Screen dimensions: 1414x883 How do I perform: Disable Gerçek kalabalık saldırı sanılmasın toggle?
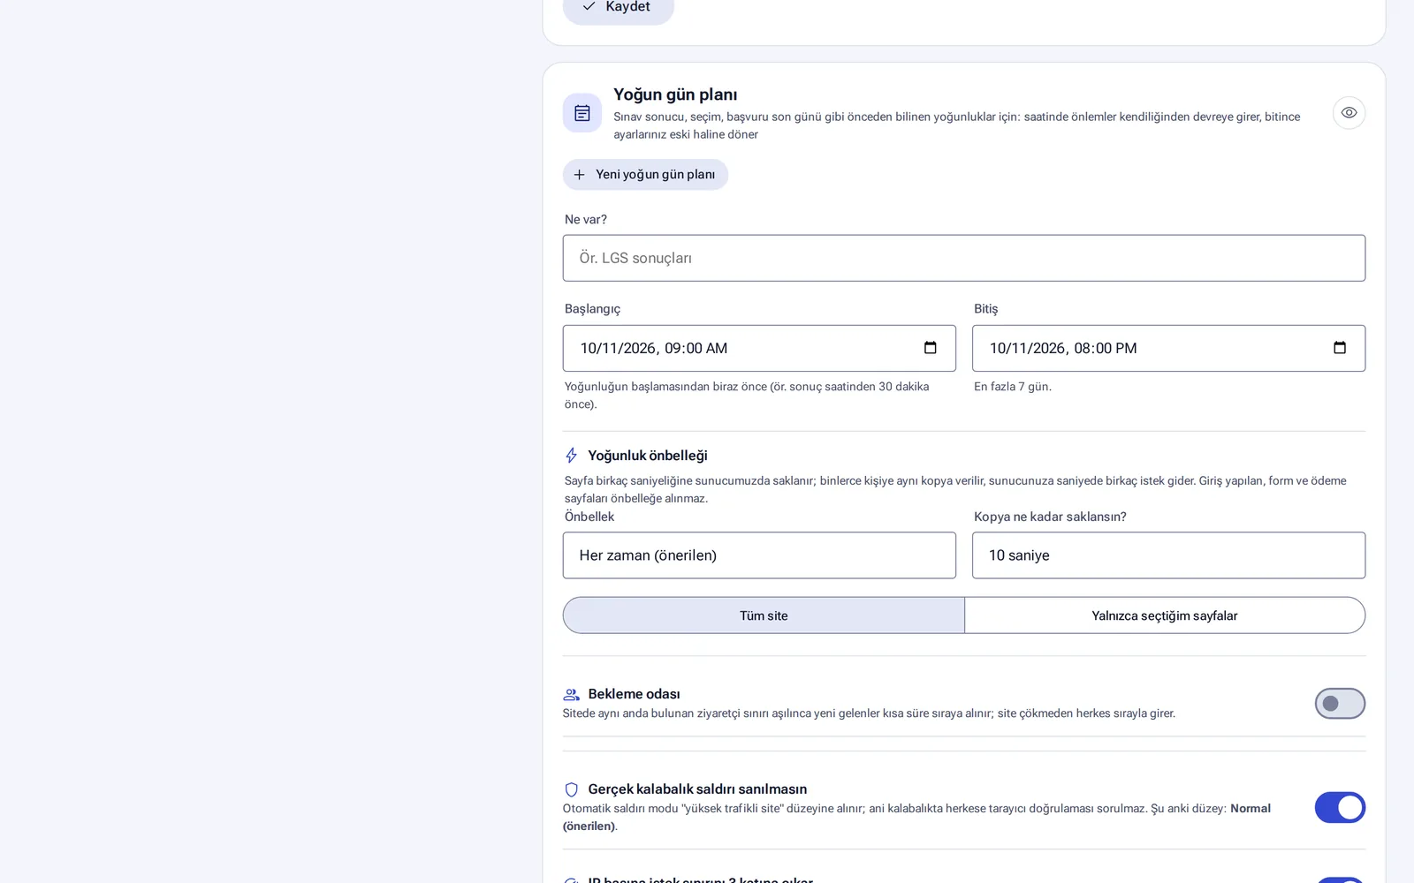point(1340,807)
